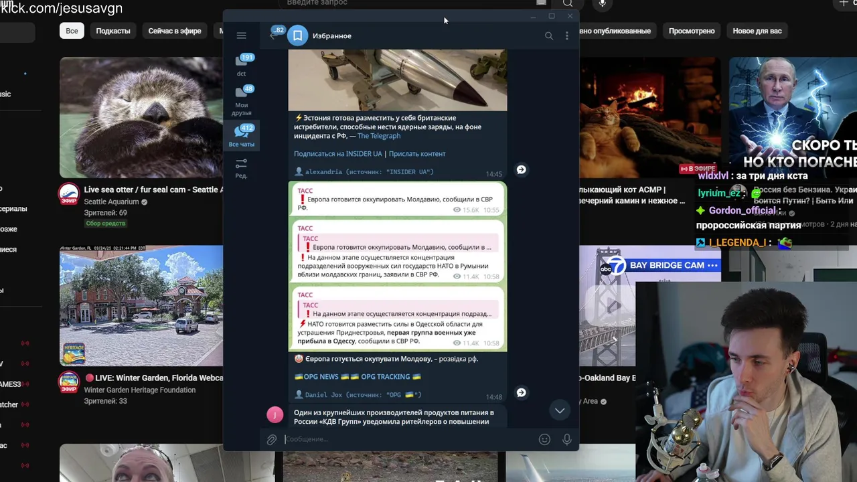Activate voice search microphone in browser
This screenshot has width=857, height=482.
click(x=603, y=3)
